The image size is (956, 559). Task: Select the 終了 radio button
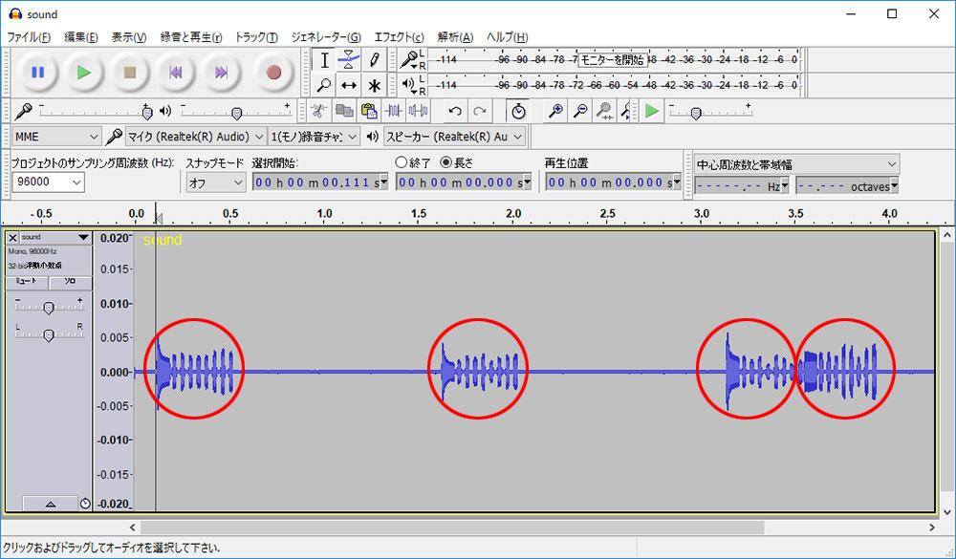pyautogui.click(x=402, y=162)
